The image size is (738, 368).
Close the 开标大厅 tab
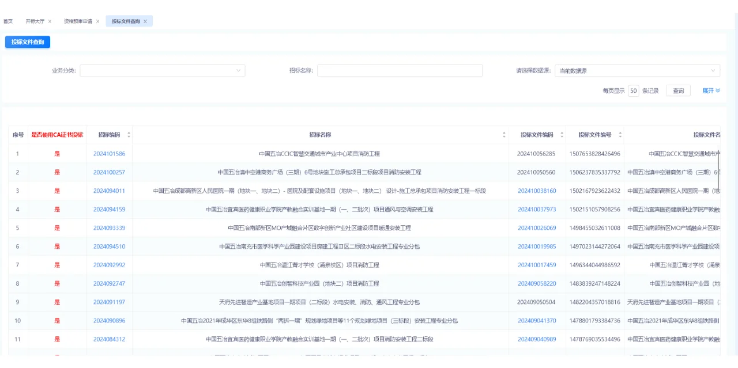(50, 21)
